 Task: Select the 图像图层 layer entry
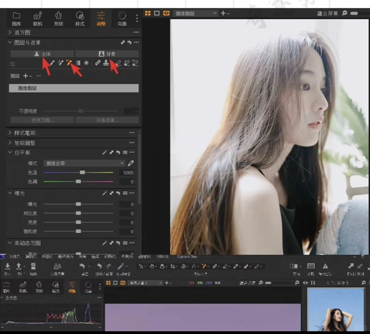(x=74, y=88)
